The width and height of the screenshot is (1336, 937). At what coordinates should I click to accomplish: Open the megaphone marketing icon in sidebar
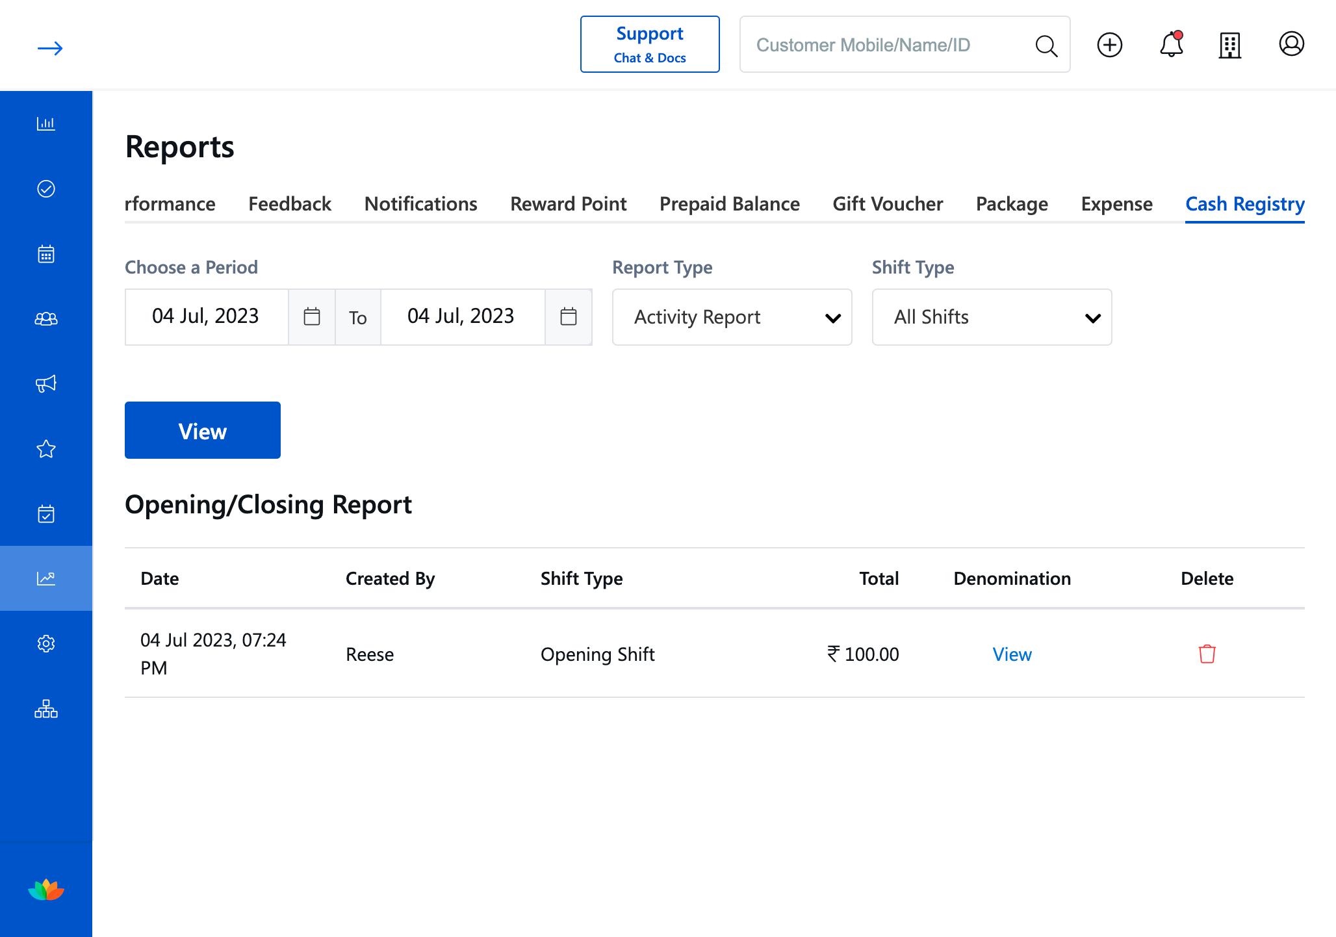[x=46, y=383]
